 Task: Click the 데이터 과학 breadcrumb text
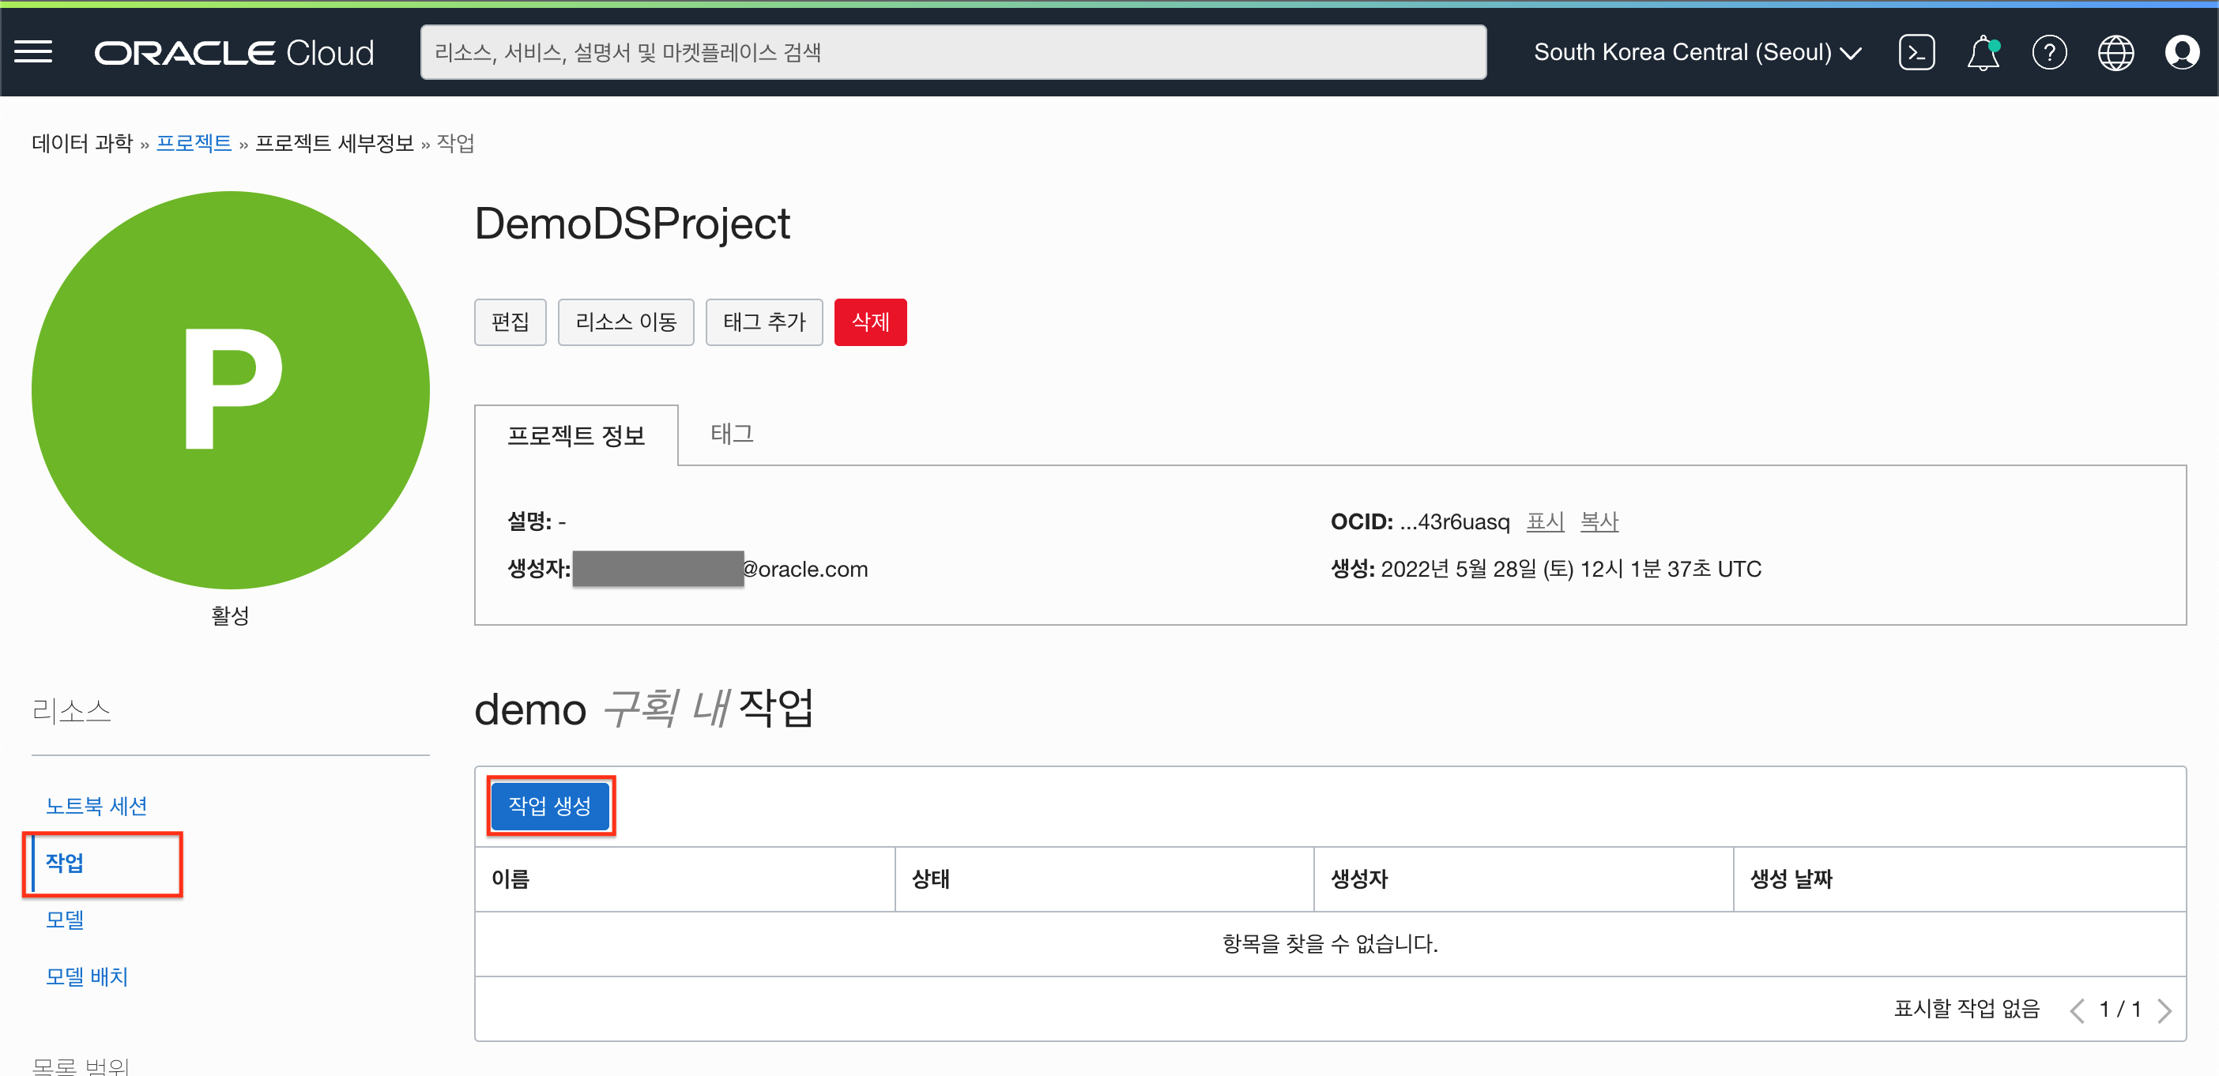pyautogui.click(x=83, y=142)
